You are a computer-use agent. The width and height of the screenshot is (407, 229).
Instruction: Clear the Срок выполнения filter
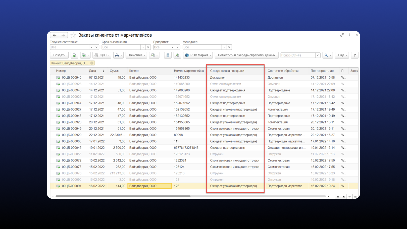(x=148, y=47)
